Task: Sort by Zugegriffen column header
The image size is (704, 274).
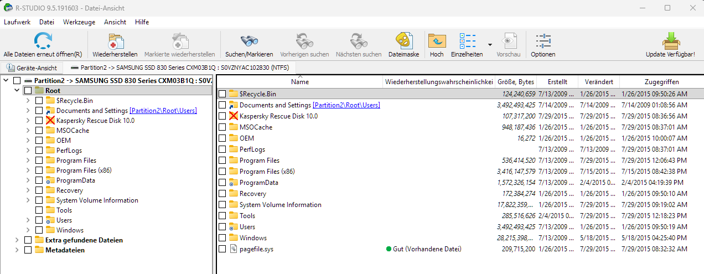Action: [661, 82]
